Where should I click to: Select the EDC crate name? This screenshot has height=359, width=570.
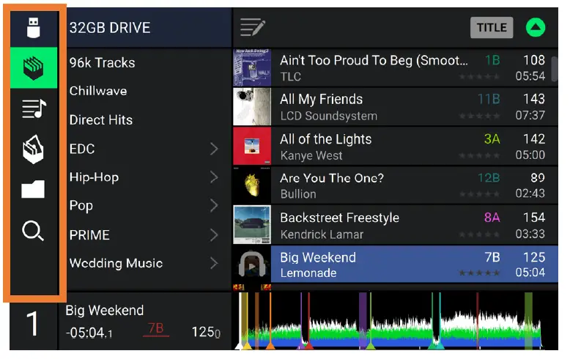(82, 149)
